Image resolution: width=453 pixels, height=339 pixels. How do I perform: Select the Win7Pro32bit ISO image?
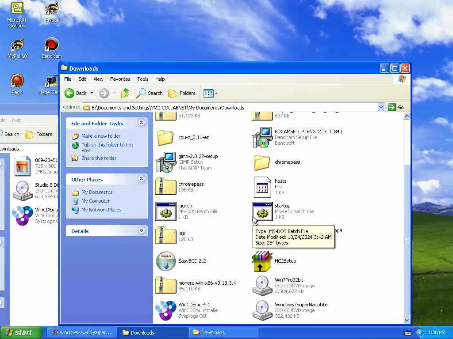284,286
